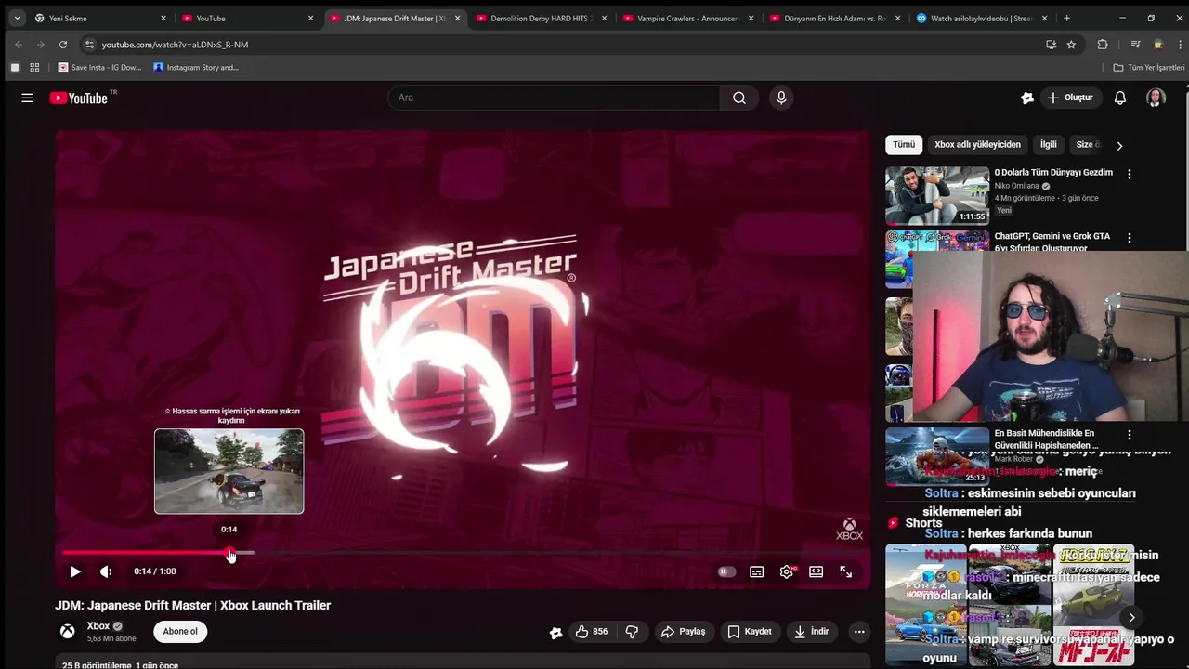Mute the video volume

tap(106, 571)
